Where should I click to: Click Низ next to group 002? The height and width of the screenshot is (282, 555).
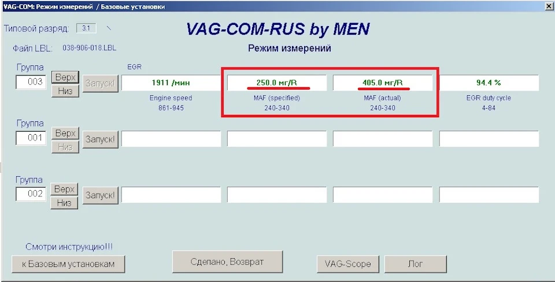pos(65,203)
